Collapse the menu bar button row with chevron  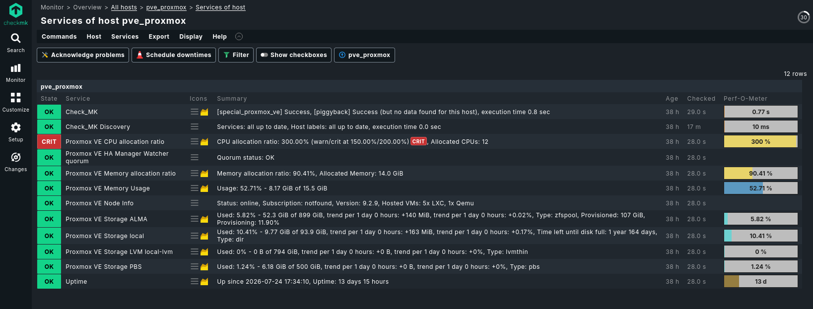(239, 37)
